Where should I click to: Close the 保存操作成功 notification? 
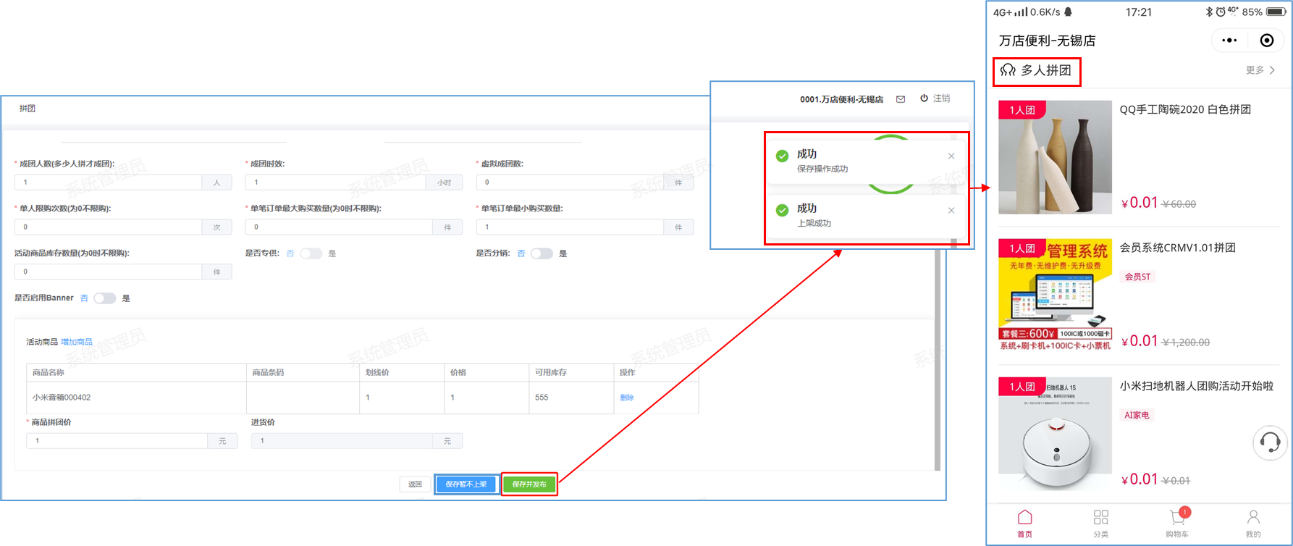tap(951, 156)
